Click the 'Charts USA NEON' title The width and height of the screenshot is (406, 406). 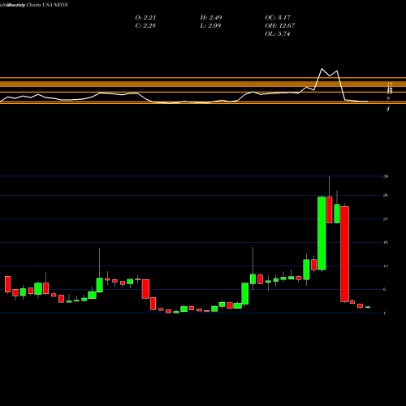click(47, 5)
